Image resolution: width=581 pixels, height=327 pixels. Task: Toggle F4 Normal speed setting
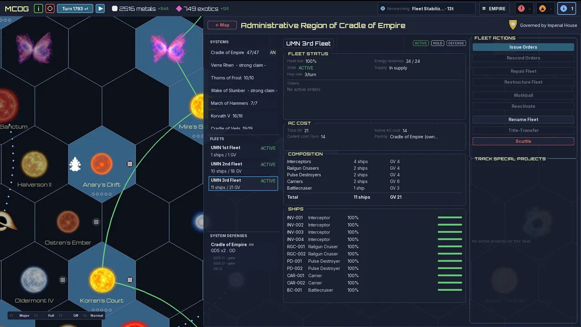click(93, 316)
